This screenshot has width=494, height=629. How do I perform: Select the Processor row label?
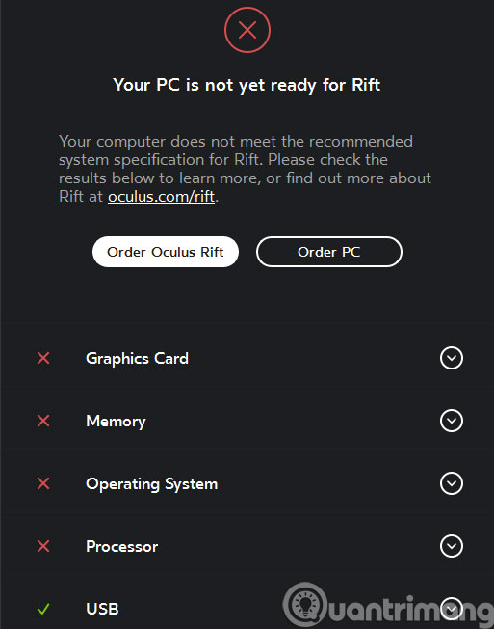[x=121, y=546]
